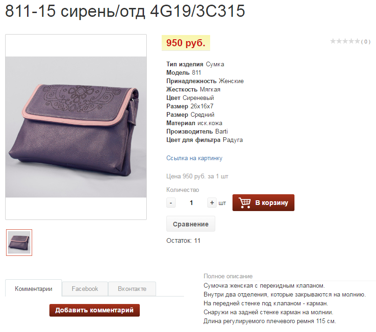Screen dimensions: 376x332
Task: Click the shopping cart icon on the red button
Action: (245, 203)
